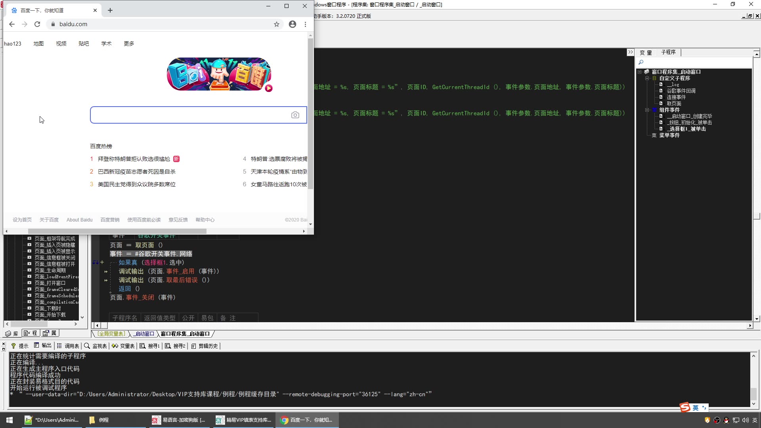Collapse the 组件事件 node
Viewport: 761px width, 428px height.
click(x=647, y=110)
